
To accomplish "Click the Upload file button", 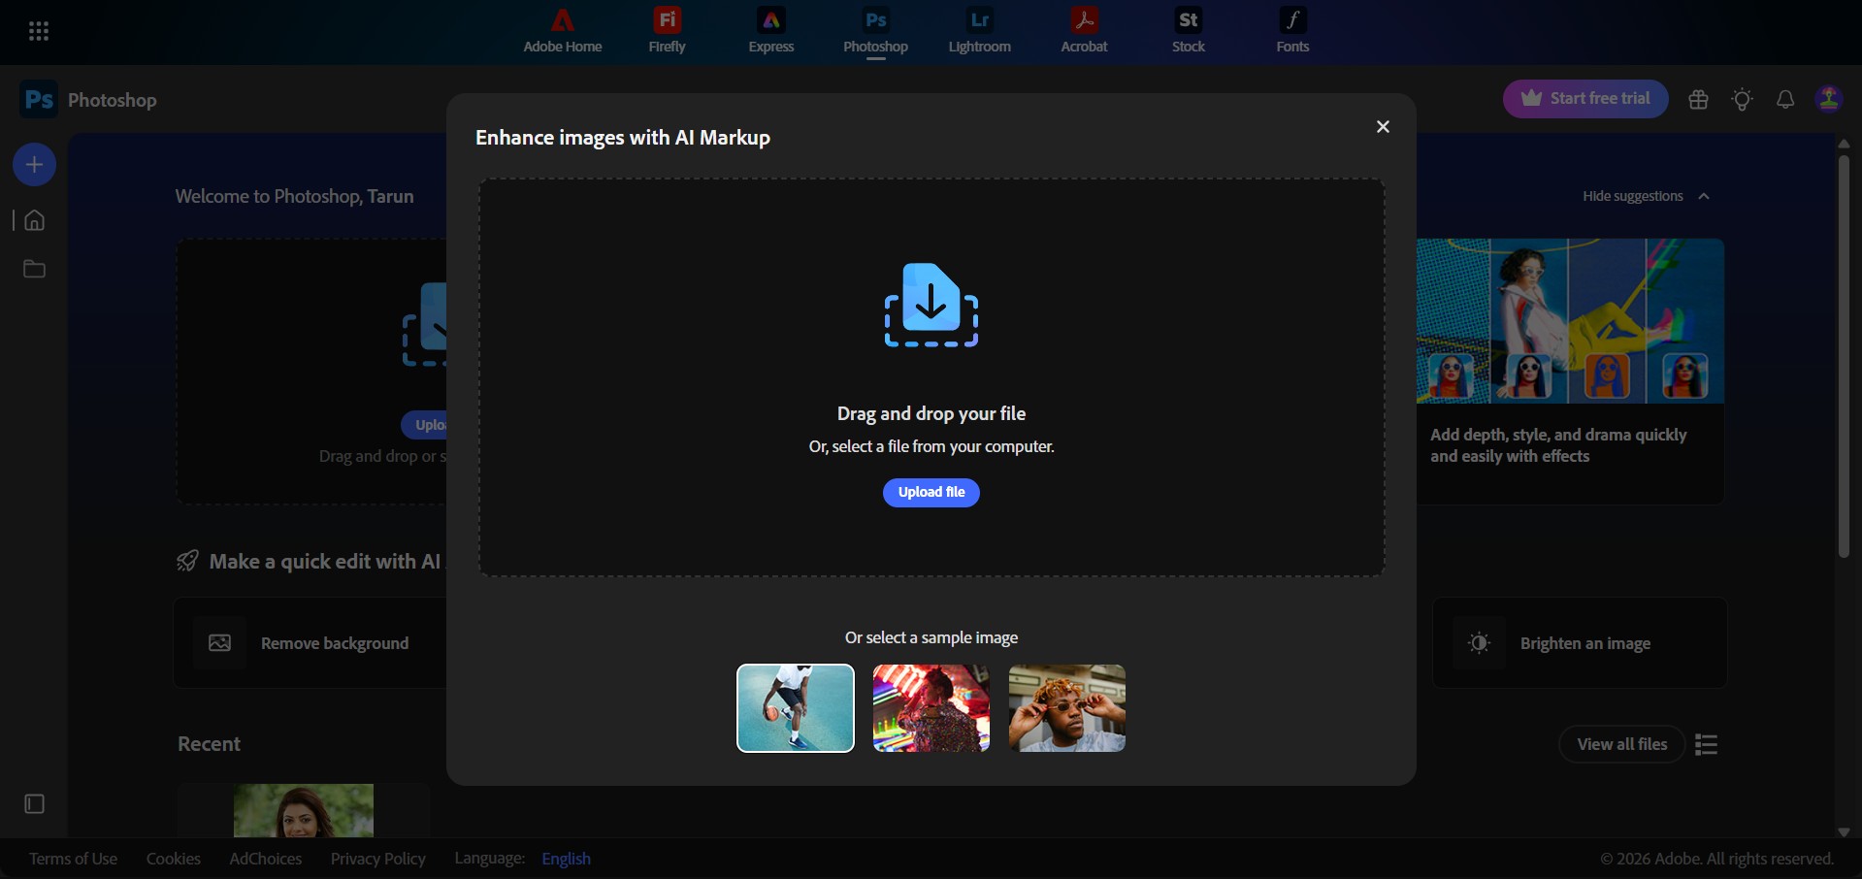I will click(x=931, y=493).
